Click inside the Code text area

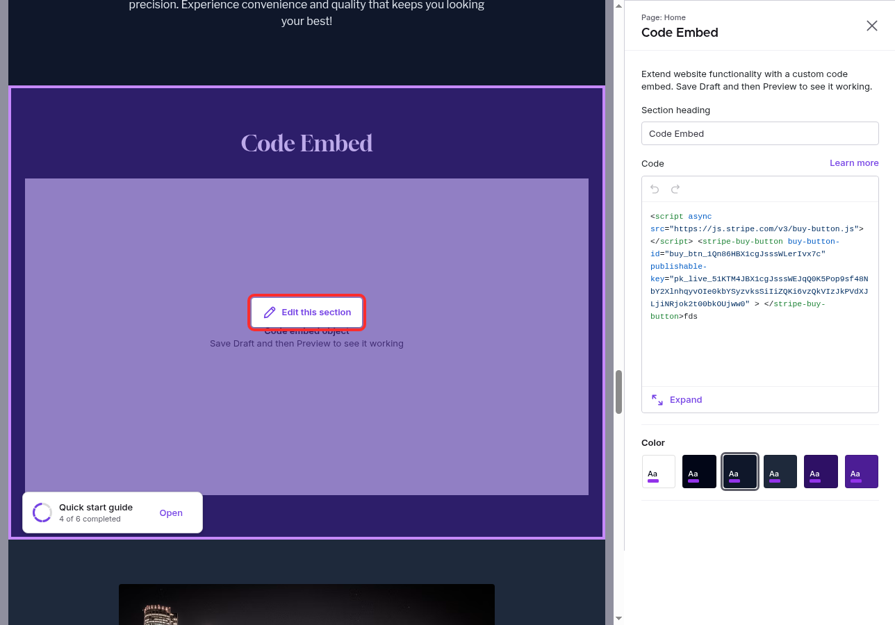coord(759,294)
